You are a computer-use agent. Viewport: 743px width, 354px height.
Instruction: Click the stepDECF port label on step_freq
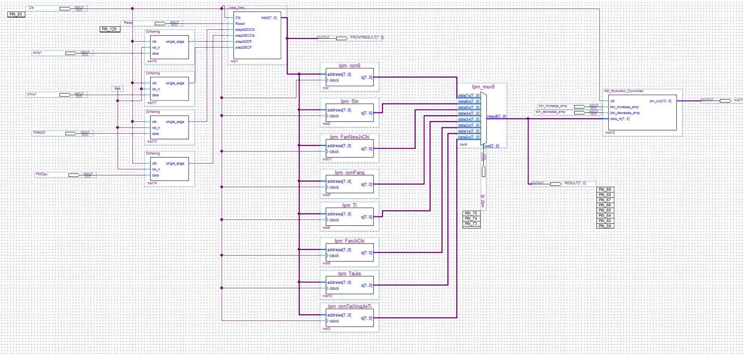[x=243, y=48]
